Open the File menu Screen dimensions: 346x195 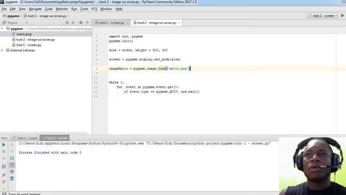point(4,9)
